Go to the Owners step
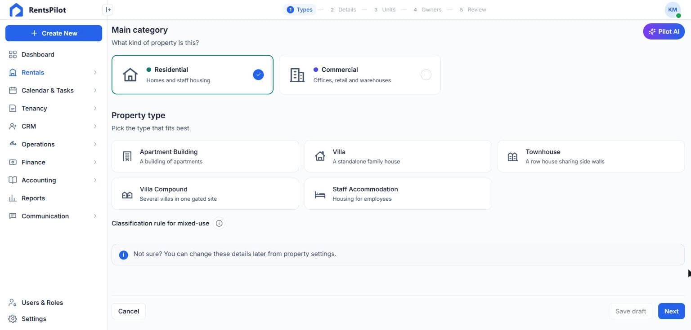The image size is (691, 330). click(427, 9)
